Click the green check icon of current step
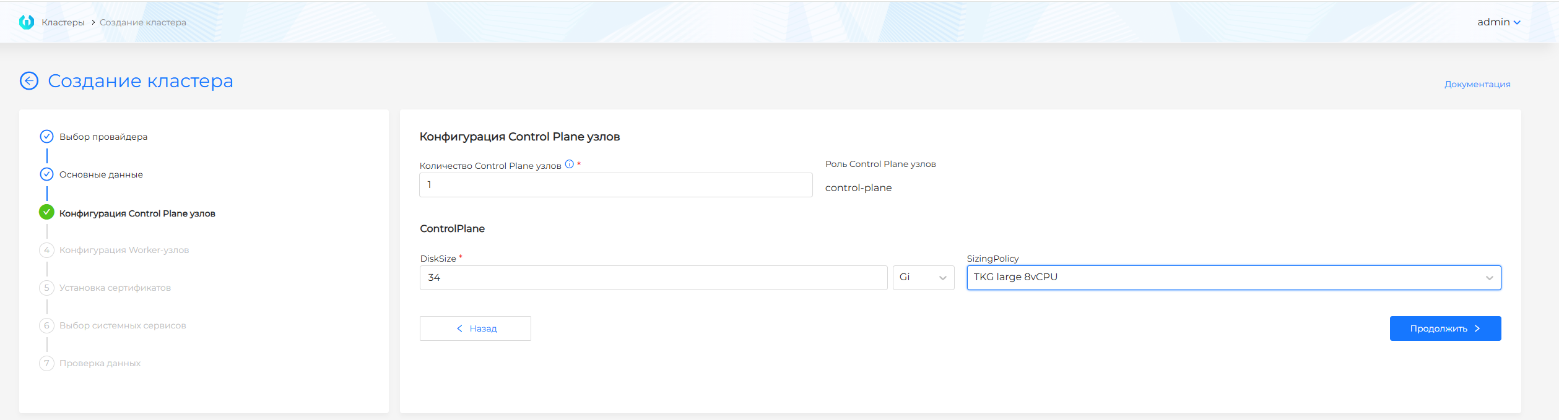The width and height of the screenshot is (1559, 420). pyautogui.click(x=46, y=213)
